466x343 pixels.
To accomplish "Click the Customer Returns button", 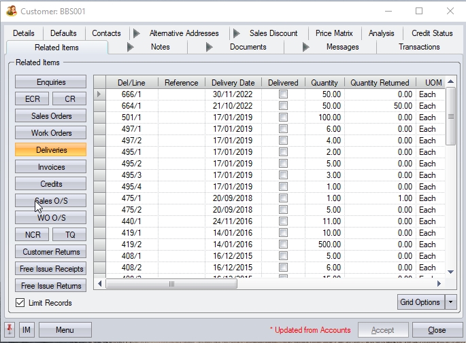I will coord(51,252).
